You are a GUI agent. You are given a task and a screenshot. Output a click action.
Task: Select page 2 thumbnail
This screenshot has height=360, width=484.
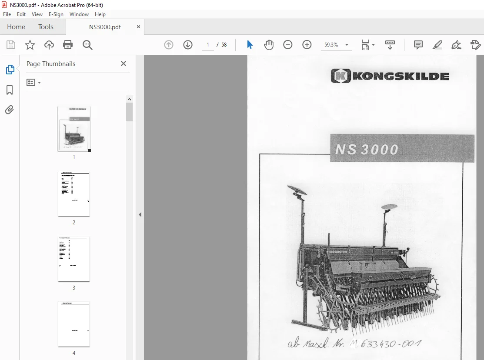click(74, 194)
